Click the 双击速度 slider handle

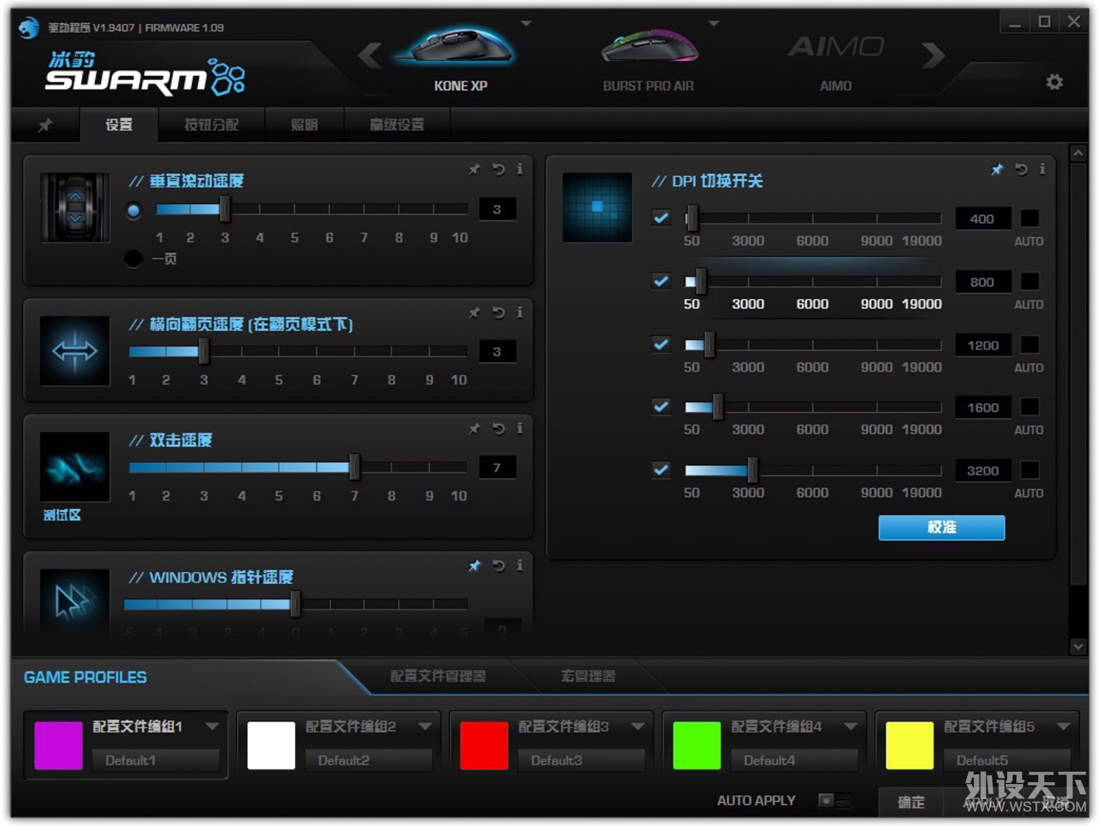(x=354, y=467)
